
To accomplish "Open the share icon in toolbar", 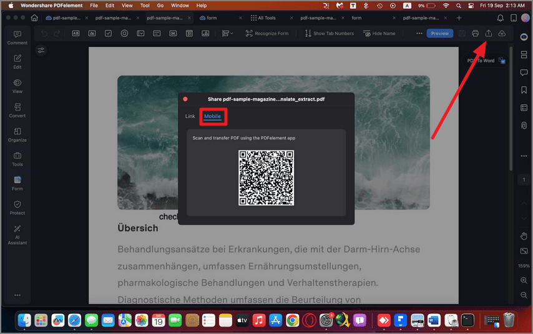I will click(489, 33).
